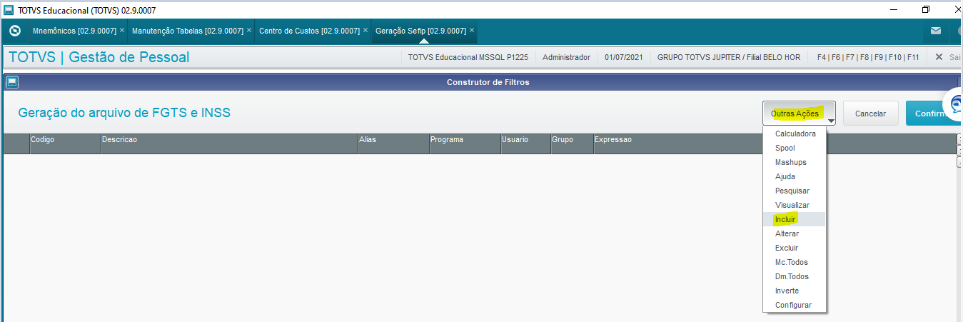Switch to the Centro de Custos tab
This screenshot has width=963, height=322.
click(309, 31)
